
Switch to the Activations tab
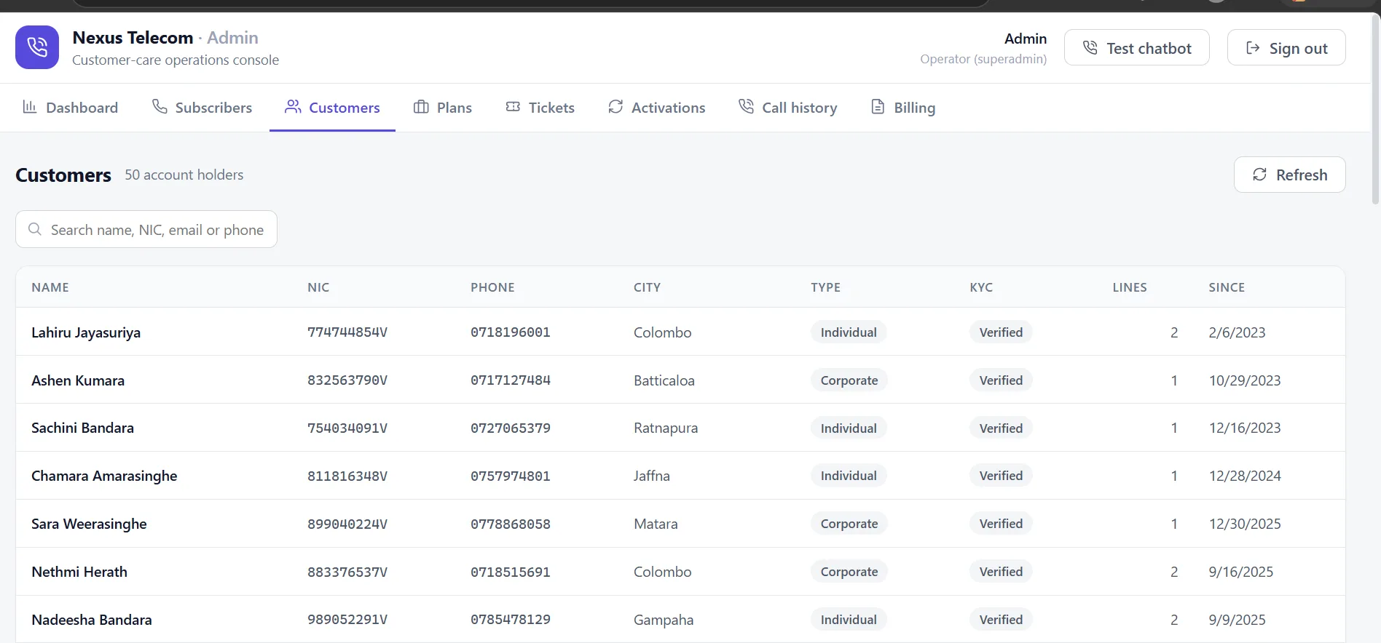click(656, 108)
